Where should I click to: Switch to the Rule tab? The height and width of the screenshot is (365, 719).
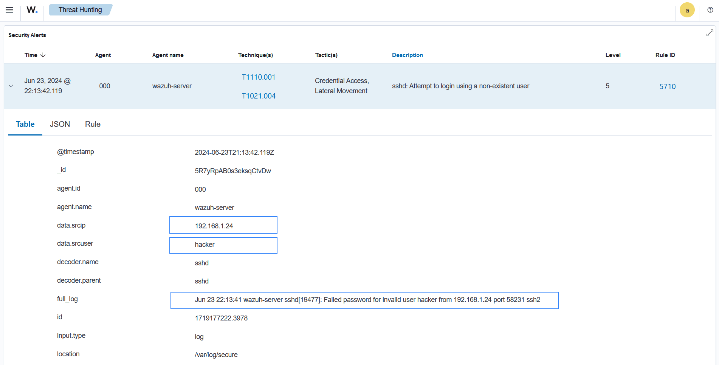point(93,124)
